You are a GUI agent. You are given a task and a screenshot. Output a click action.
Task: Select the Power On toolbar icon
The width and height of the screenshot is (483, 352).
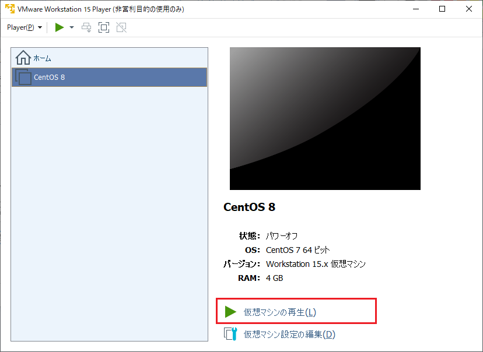[x=58, y=27]
